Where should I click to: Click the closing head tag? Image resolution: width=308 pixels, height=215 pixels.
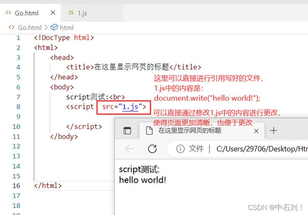(64, 77)
